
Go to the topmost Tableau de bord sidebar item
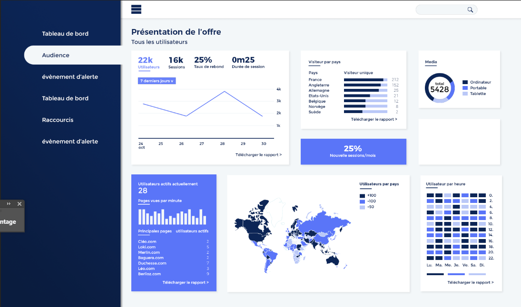(65, 34)
